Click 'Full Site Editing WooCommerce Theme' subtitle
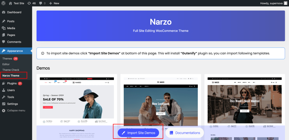The image size is (289, 140). coord(161,31)
